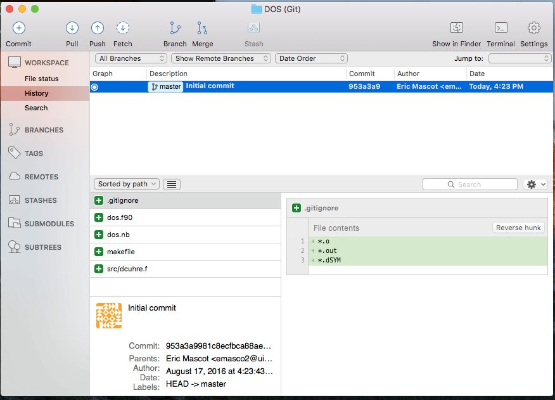Image resolution: width=555 pixels, height=400 pixels.
Task: Open the Terminal from toolbar
Action: 501,28
